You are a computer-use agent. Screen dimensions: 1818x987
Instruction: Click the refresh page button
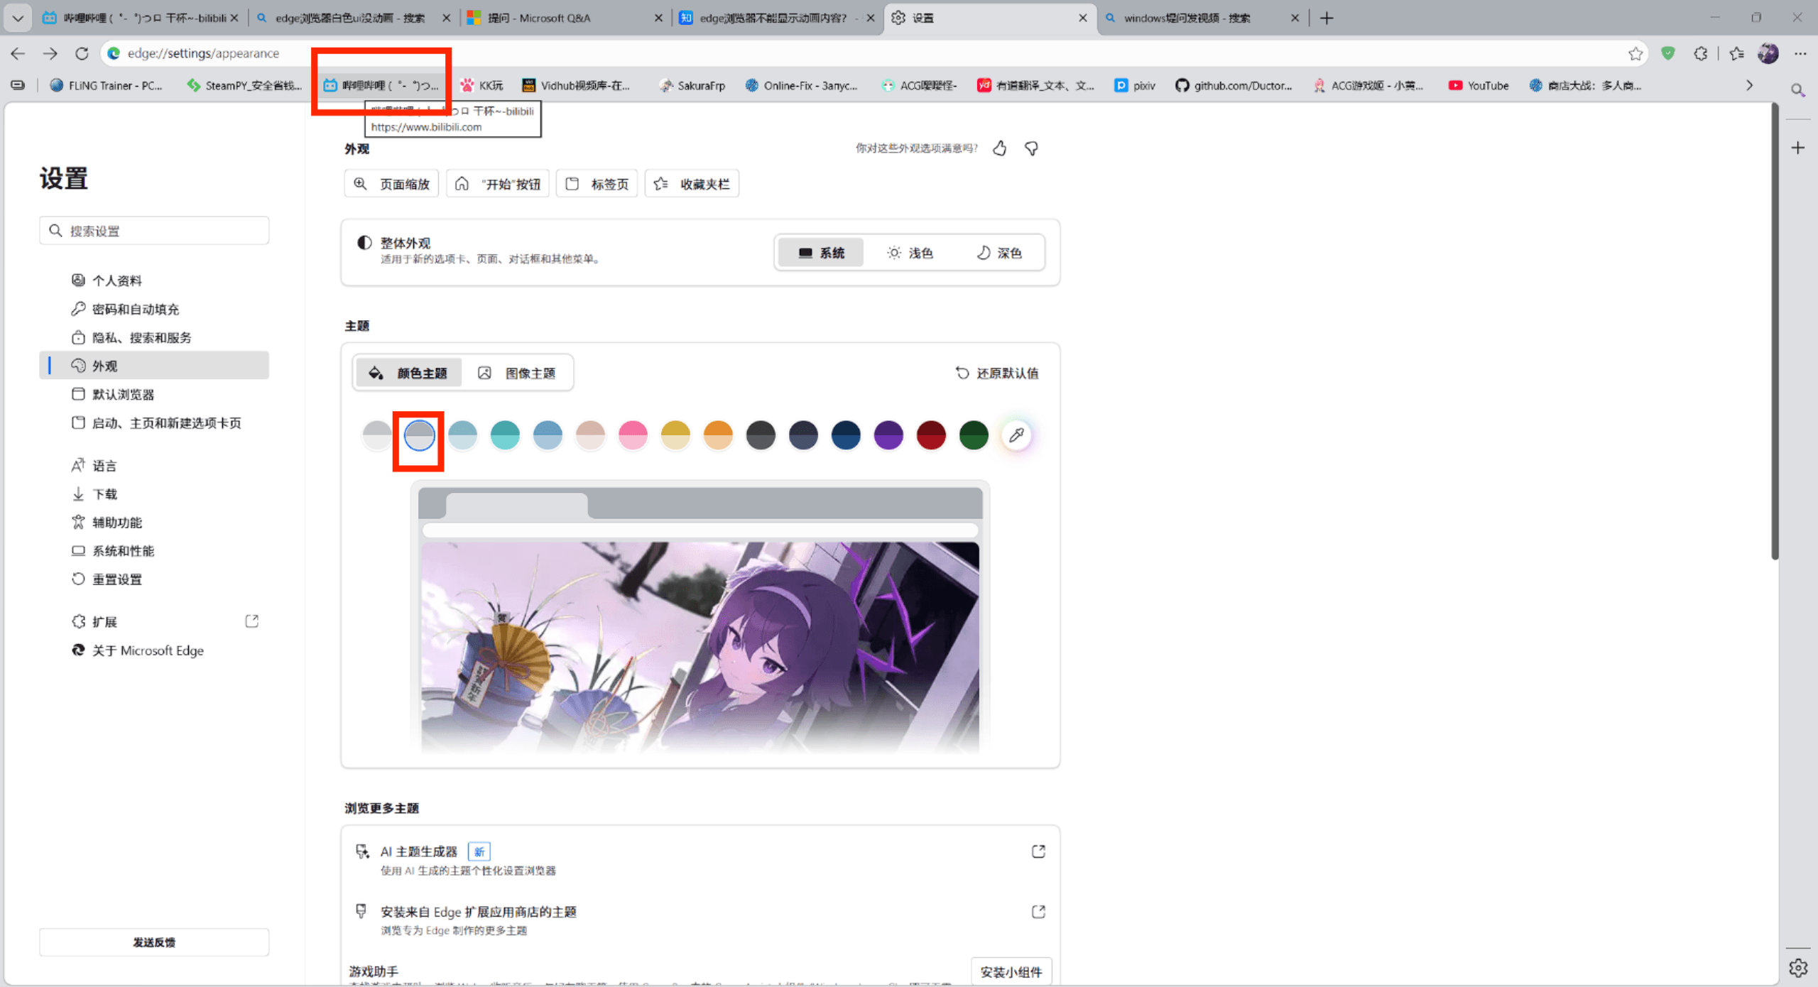pyautogui.click(x=82, y=54)
